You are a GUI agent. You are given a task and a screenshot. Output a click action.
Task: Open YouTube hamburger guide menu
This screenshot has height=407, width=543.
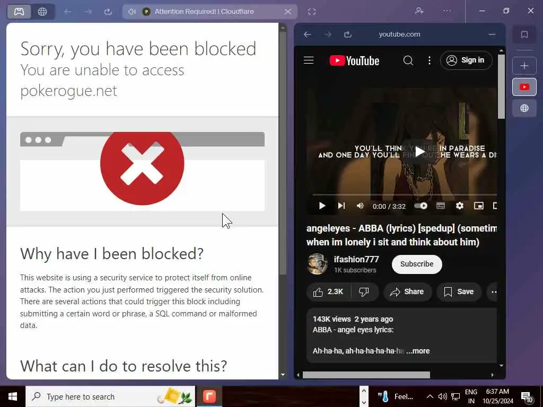[x=309, y=60]
